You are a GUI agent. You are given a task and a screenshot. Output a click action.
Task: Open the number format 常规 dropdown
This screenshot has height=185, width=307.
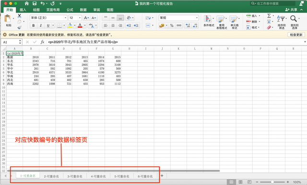(x=178, y=18)
